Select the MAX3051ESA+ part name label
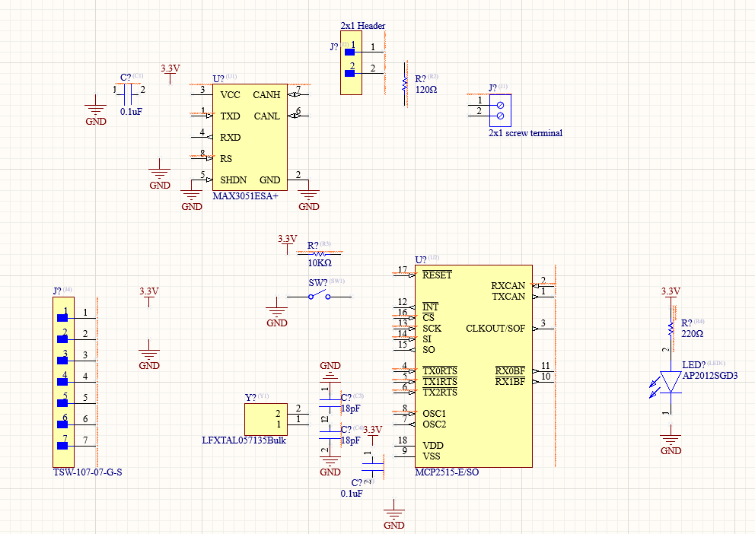 coord(246,195)
